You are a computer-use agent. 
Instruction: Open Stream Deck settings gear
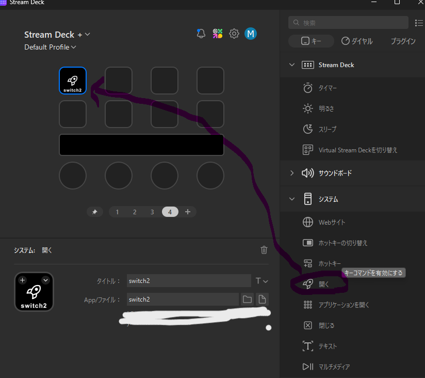tap(234, 34)
